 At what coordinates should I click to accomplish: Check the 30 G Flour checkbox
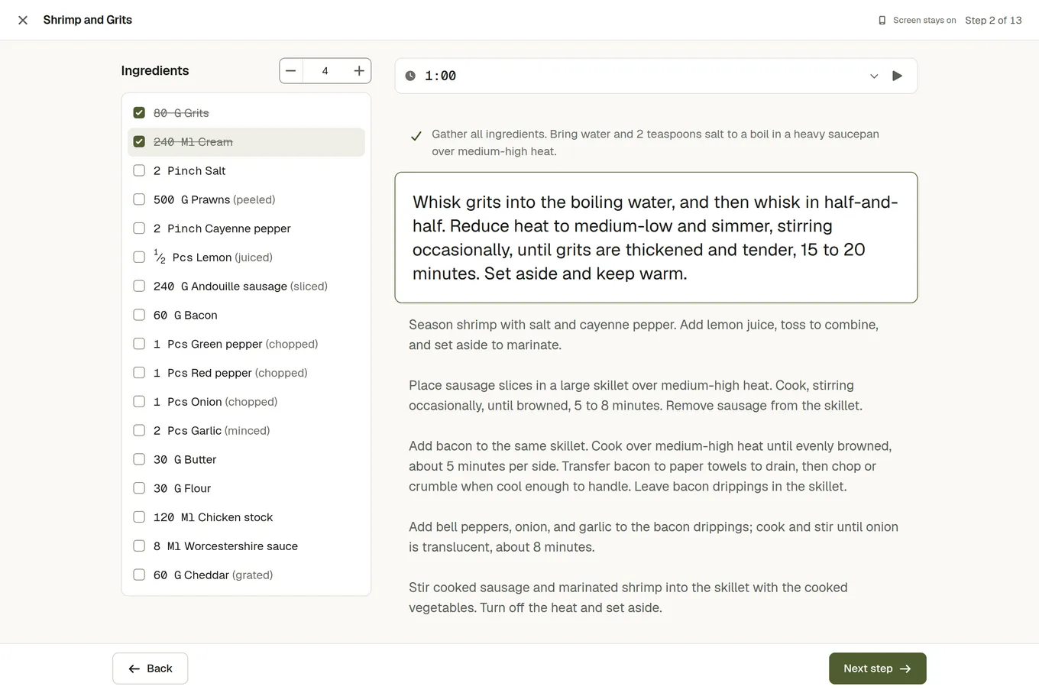[139, 488]
